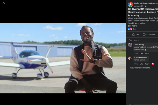Like John Young's comment

coord(141,53)
